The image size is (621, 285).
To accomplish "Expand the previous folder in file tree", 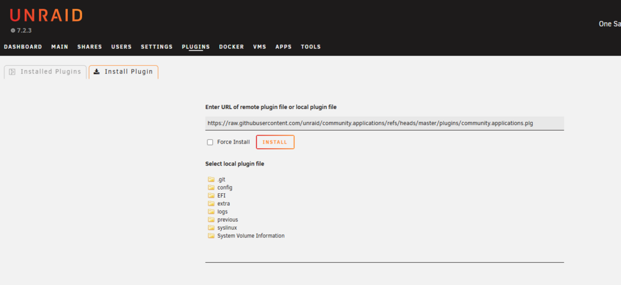I will [x=227, y=220].
